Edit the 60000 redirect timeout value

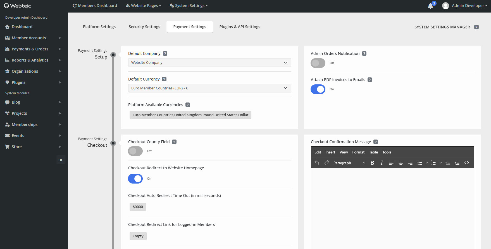(x=138, y=207)
